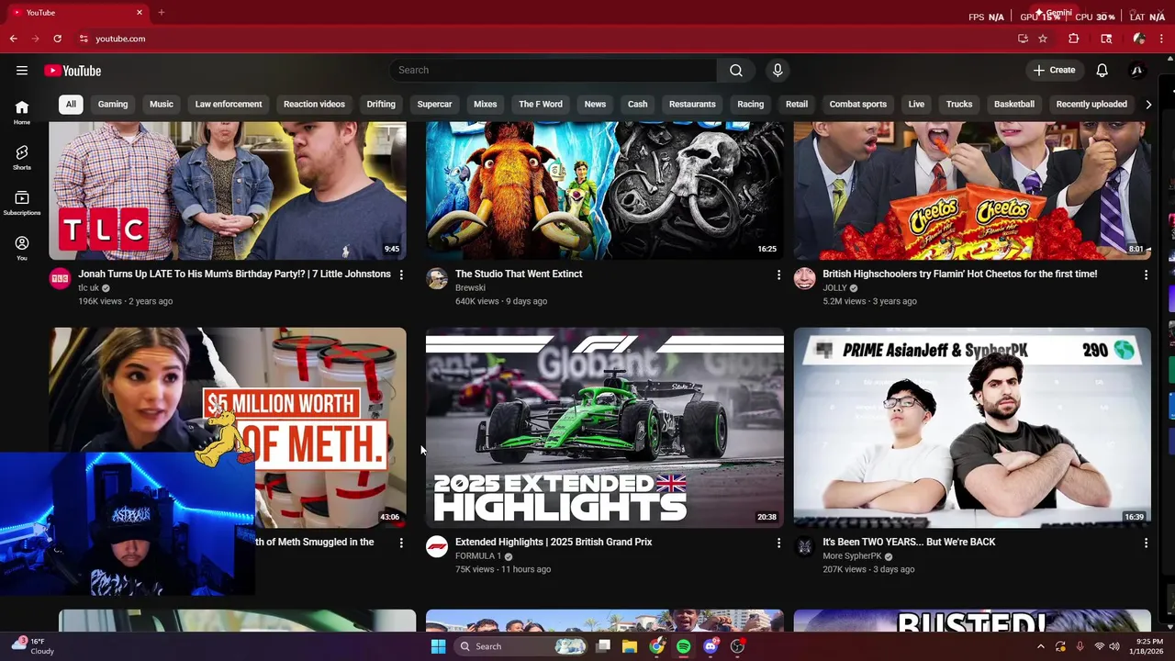Bookmark this page with the star icon
Viewport: 1175px width, 661px height.
coord(1043,39)
